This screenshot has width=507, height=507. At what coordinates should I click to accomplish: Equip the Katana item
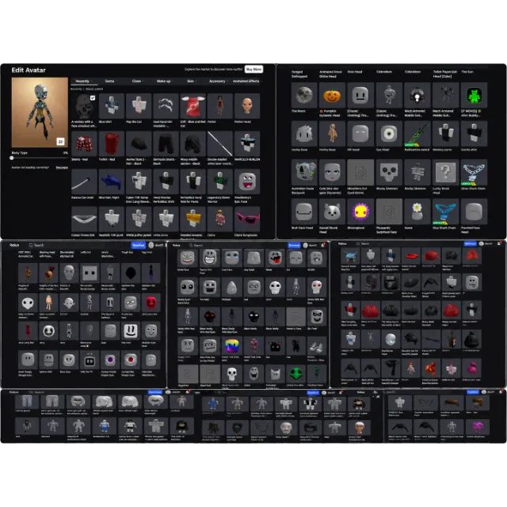coord(84,181)
